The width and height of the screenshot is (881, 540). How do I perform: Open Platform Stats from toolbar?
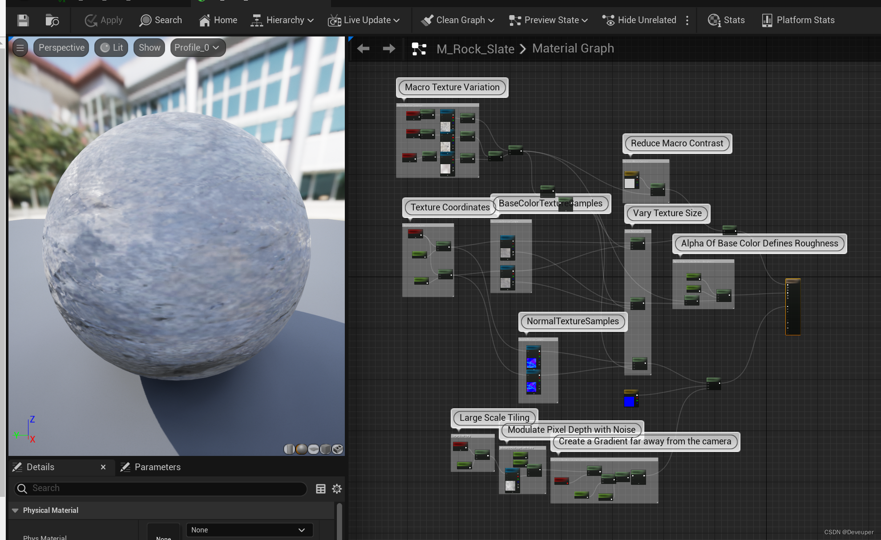point(798,20)
